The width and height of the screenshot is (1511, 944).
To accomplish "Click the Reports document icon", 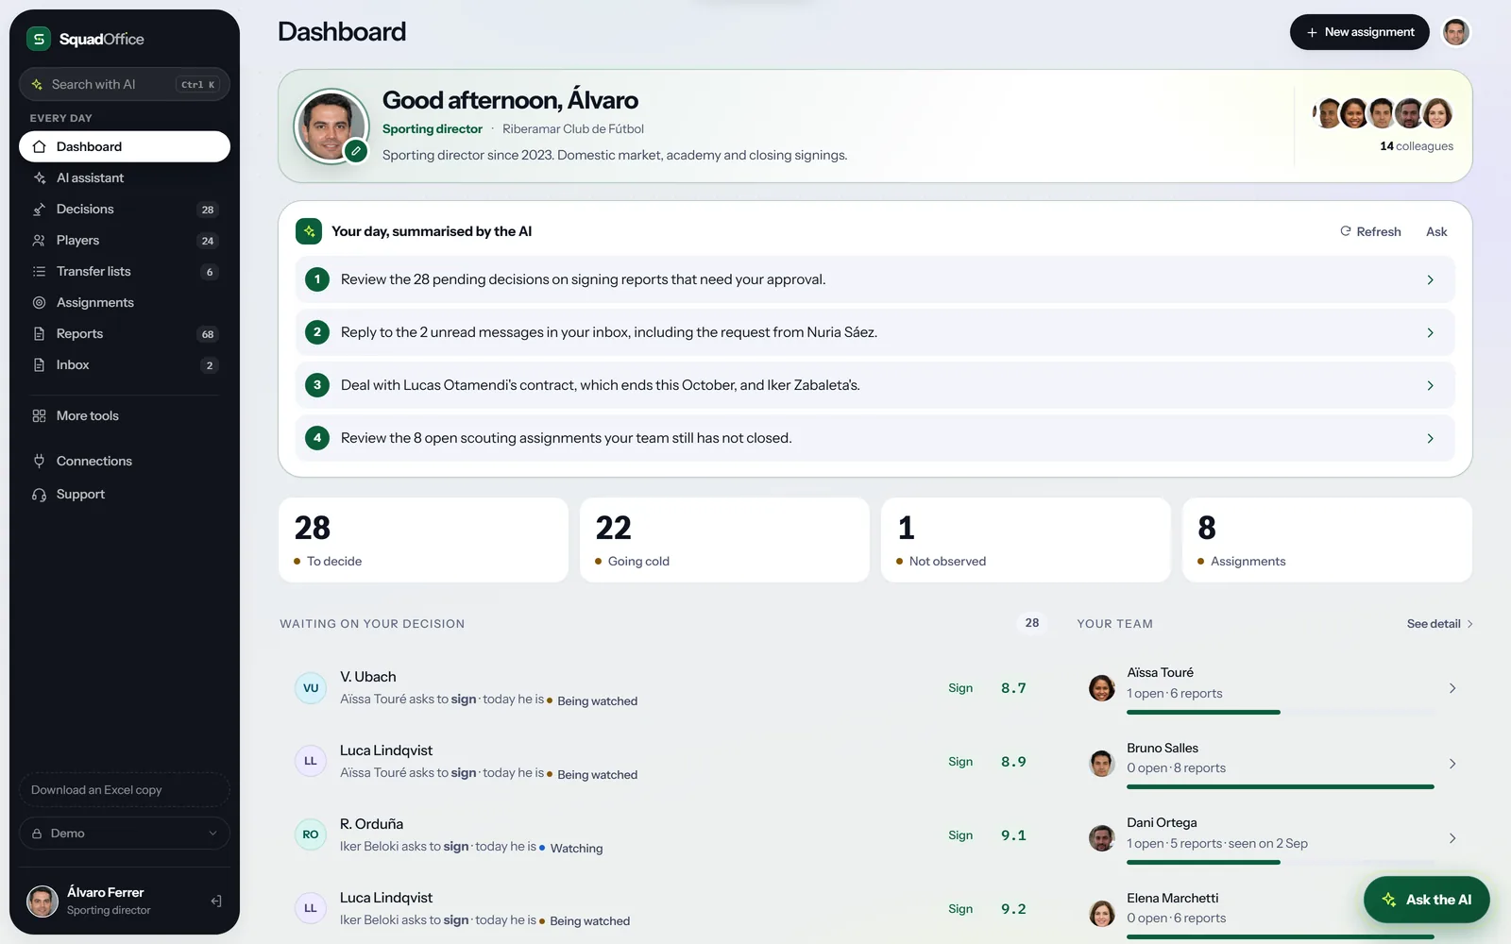I will click(39, 333).
